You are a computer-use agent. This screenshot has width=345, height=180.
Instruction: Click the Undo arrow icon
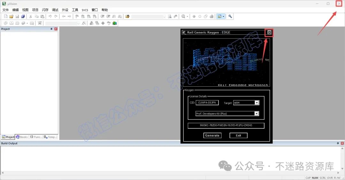click(50, 16)
